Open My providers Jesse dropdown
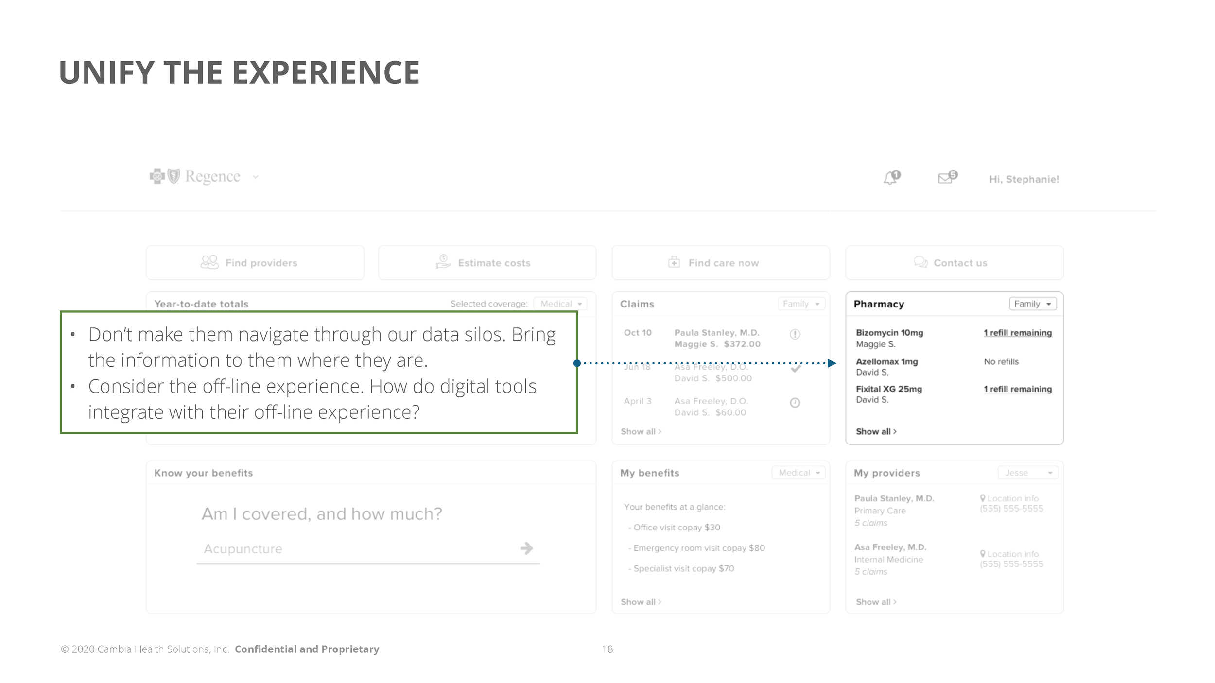Viewport: 1215px width, 683px height. [x=1027, y=473]
